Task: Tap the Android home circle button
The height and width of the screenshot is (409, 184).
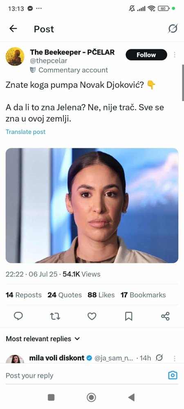Action: tap(91, 398)
